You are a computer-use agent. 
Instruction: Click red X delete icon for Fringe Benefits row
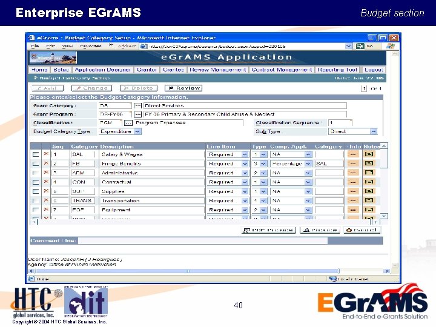[46, 163]
